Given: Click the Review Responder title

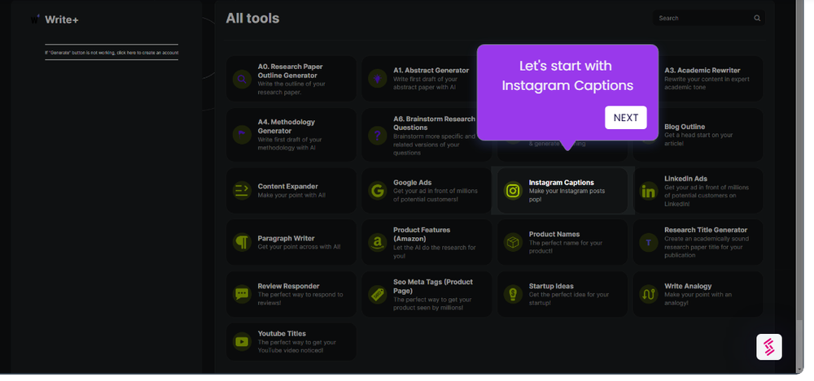Looking at the screenshot, I should tap(289, 286).
